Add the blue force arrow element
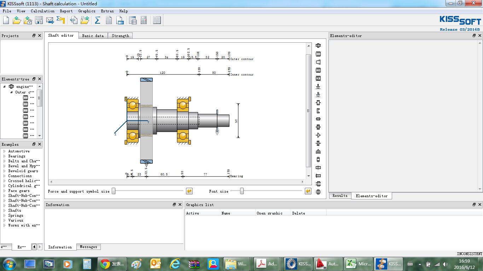This screenshot has width=483, height=271. 318,95
